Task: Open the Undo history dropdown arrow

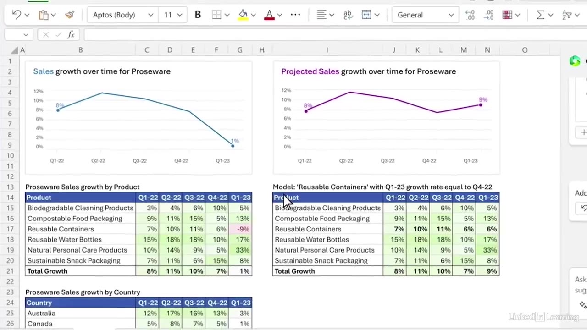Action: 27,15
